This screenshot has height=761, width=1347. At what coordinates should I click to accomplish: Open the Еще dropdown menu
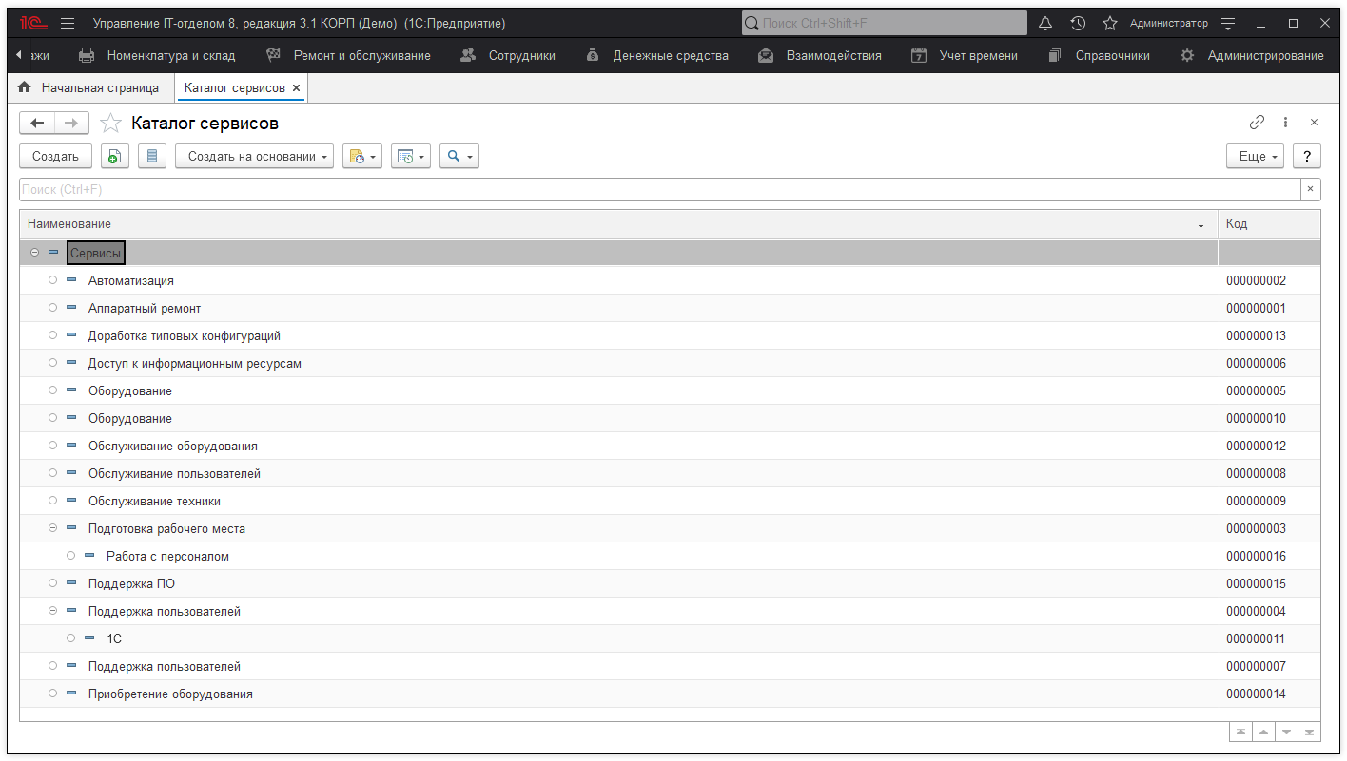click(1255, 157)
